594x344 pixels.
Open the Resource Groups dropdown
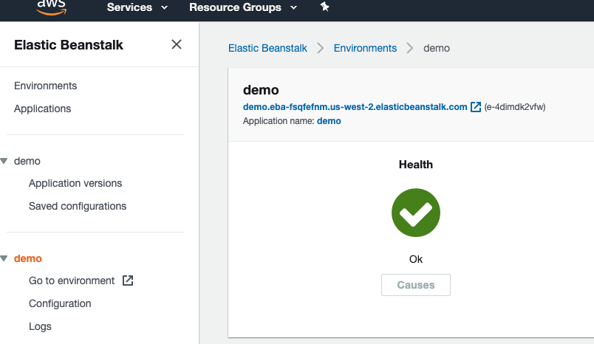[x=243, y=7]
